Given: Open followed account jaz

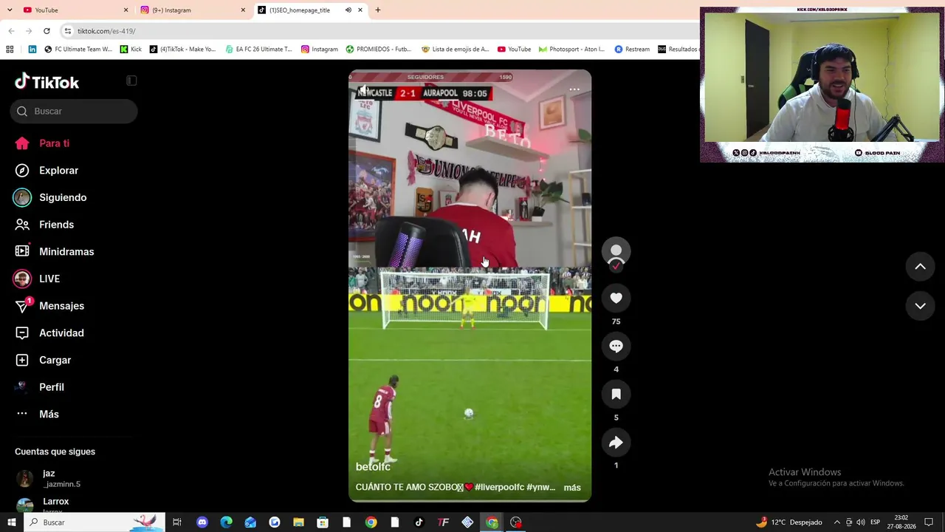Looking at the screenshot, I should click(48, 479).
